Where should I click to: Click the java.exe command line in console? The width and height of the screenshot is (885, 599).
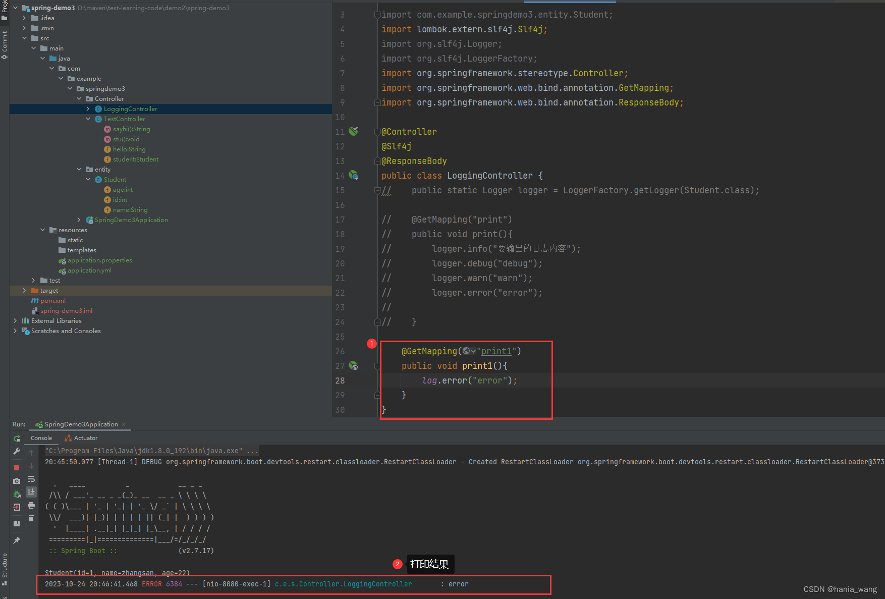151,451
